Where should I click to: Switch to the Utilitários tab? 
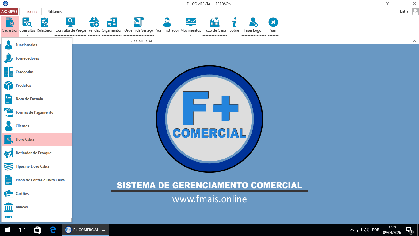[x=54, y=12]
